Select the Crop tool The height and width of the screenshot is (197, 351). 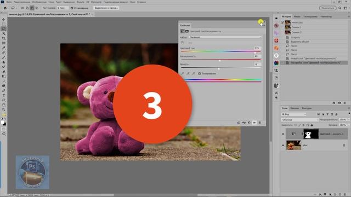coord(4,38)
